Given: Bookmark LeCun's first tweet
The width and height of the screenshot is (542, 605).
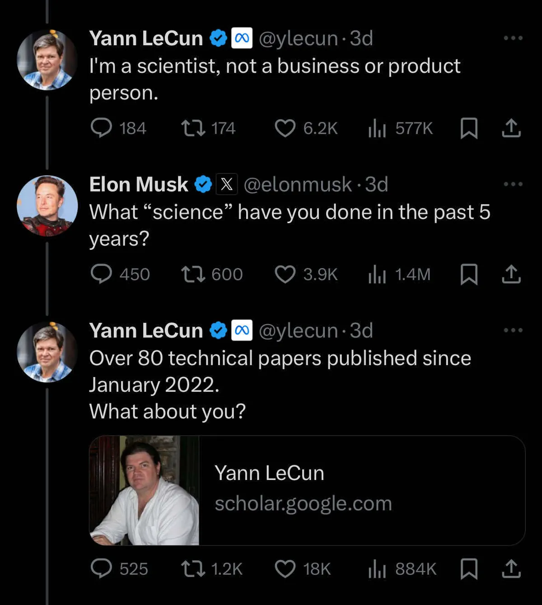Looking at the screenshot, I should pos(469,128).
